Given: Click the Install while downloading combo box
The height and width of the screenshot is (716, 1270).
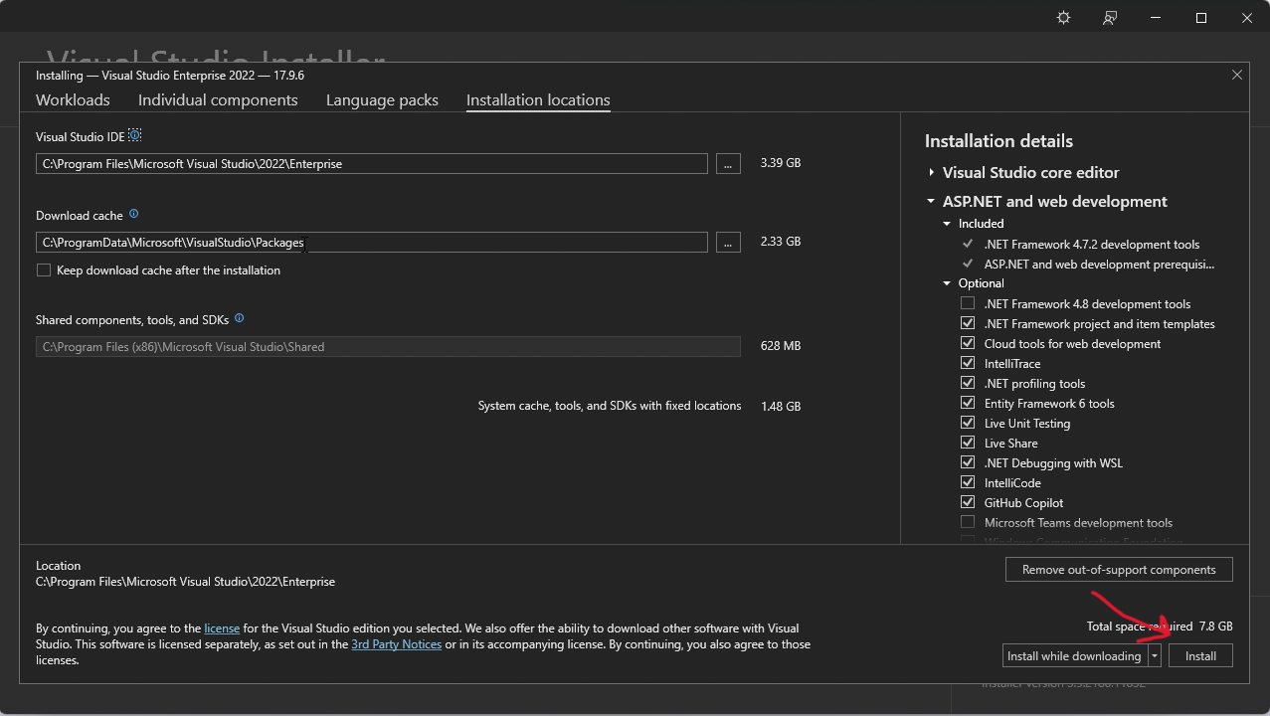Looking at the screenshot, I should [1074, 656].
